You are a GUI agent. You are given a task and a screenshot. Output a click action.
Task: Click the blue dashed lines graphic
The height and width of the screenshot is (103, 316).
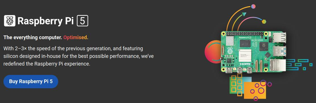[x=299, y=64]
